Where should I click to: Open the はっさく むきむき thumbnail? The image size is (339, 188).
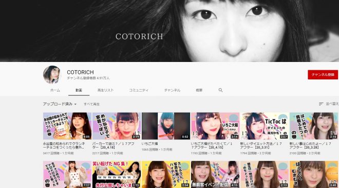(x=314, y=174)
